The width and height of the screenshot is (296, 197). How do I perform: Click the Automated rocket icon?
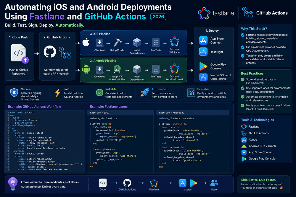[x=145, y=92]
